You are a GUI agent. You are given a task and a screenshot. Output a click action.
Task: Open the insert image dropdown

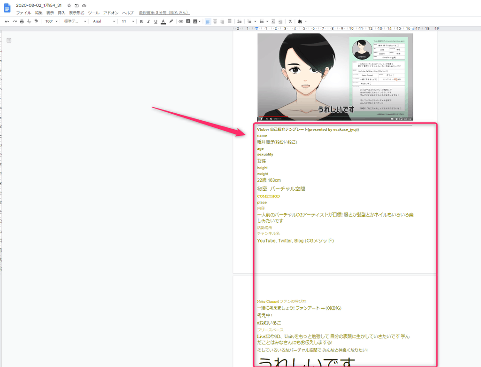click(197, 22)
